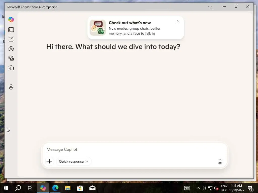The height and width of the screenshot is (193, 258).
Task: Start a new chat with compose icon
Action: click(x=11, y=39)
